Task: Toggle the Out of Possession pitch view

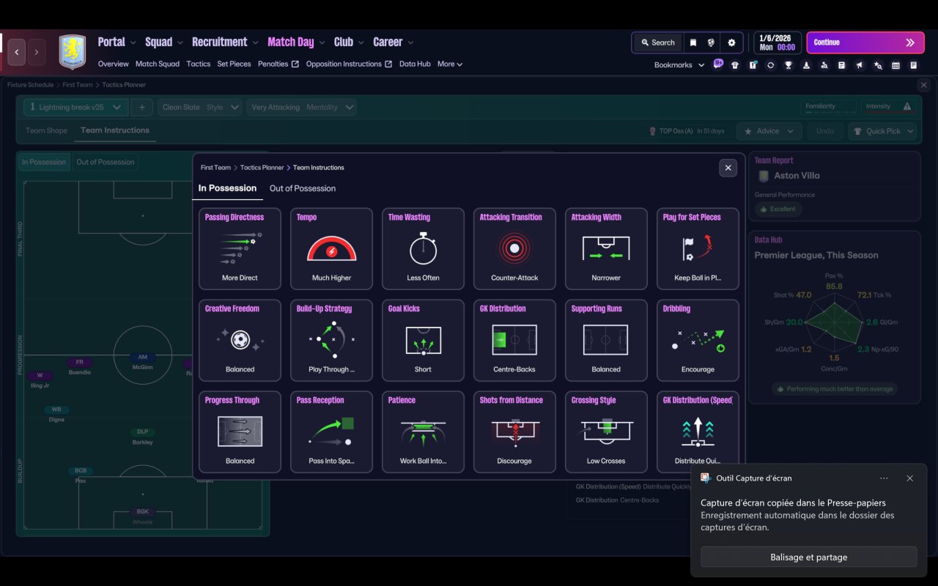Action: 106,162
